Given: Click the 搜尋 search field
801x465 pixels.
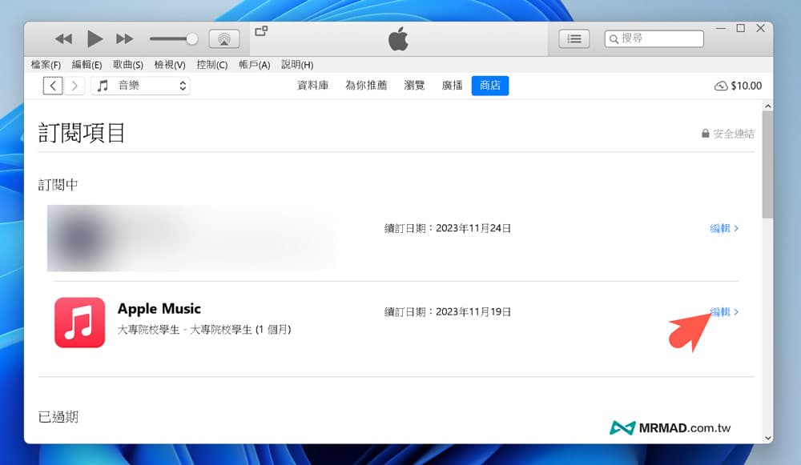Looking at the screenshot, I should click(659, 38).
